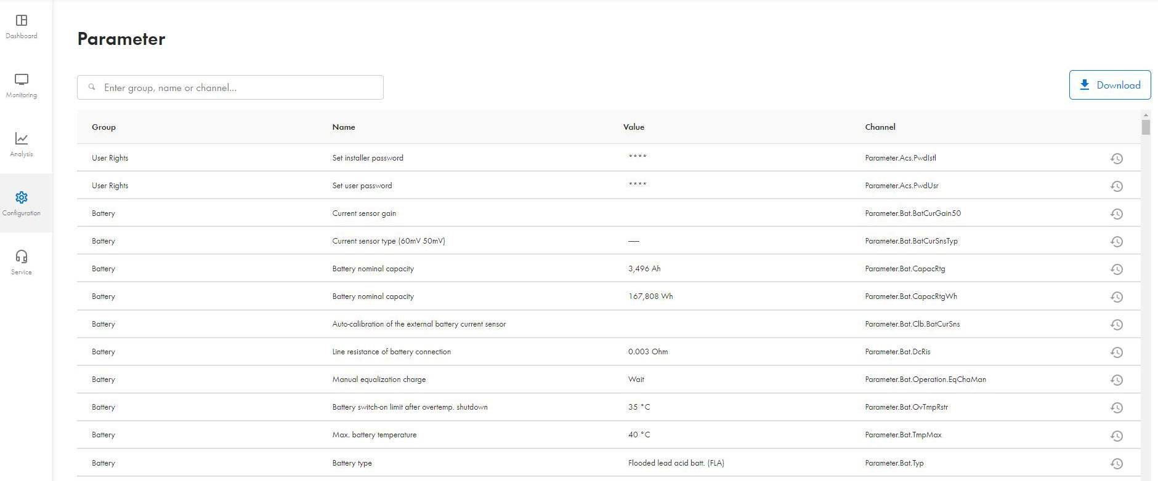This screenshot has height=481, width=1158.
Task: Open history for Line resistance parameter
Action: (x=1116, y=352)
